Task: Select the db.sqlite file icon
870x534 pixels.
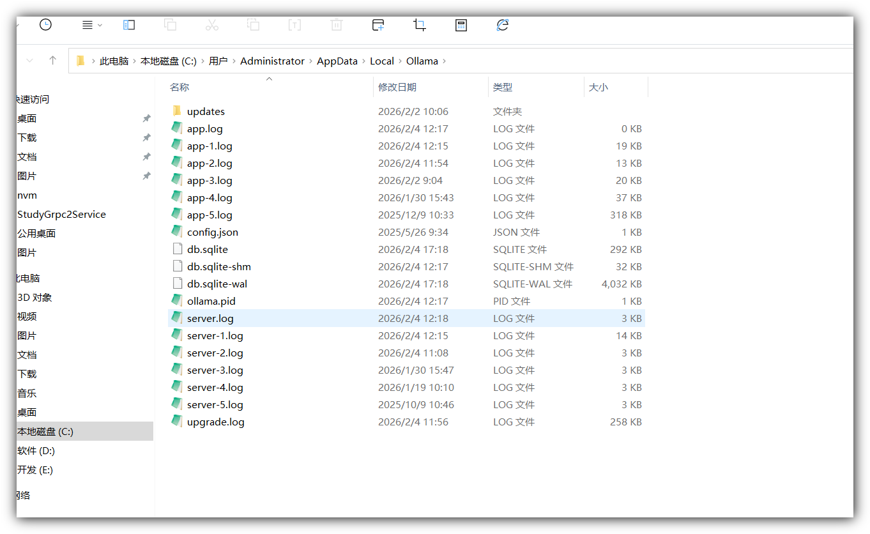Action: tap(177, 249)
